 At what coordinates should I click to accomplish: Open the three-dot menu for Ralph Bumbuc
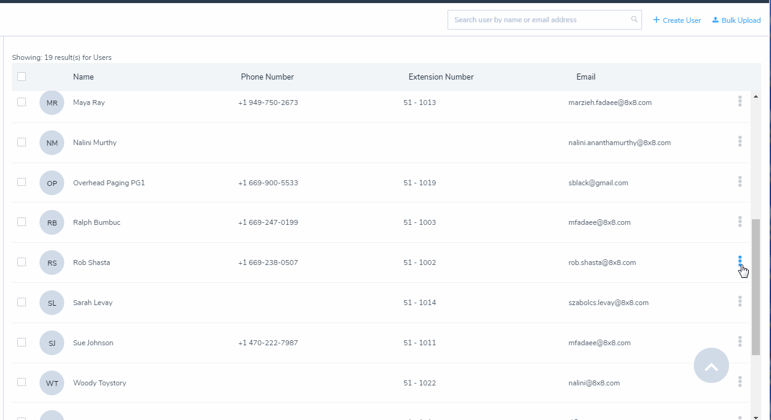pos(740,221)
